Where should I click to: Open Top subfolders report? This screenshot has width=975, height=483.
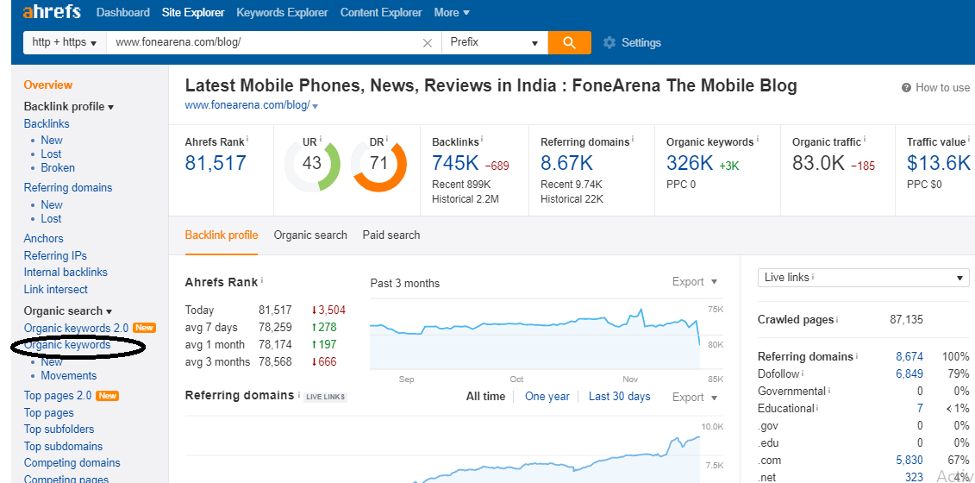[x=59, y=429]
